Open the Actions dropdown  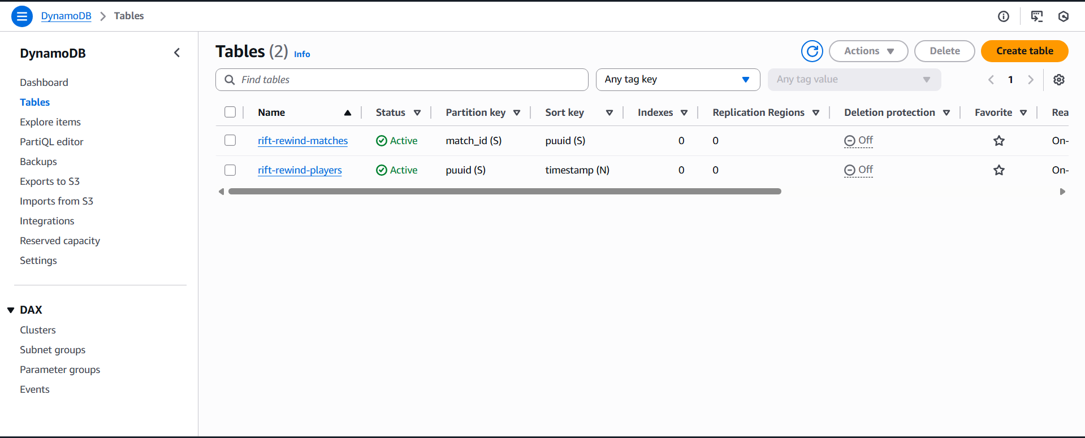click(868, 51)
